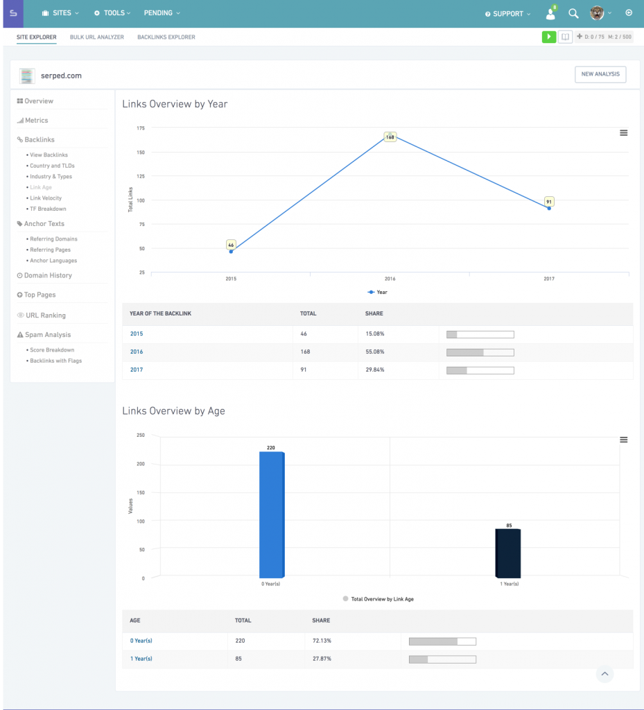Click the 27.87% share progress bar
Viewport: 644px width, 710px height.
pyautogui.click(x=442, y=659)
